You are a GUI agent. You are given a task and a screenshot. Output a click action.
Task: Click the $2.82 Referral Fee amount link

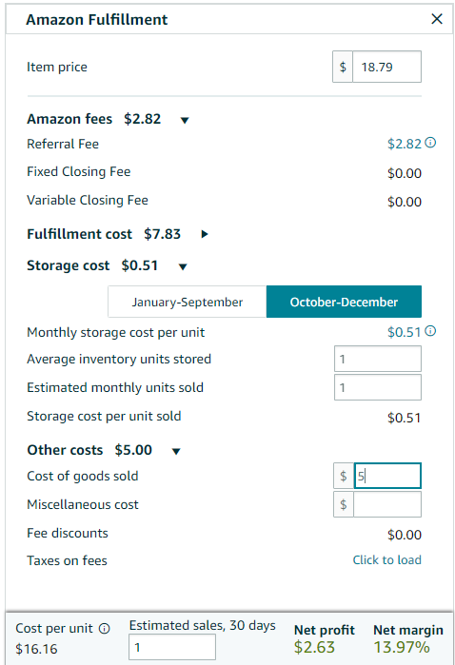pos(404,144)
